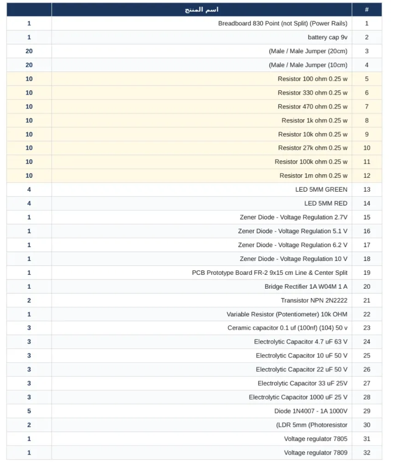Choose 'Electrolytic Capacitor 10 uF 50 V'
This screenshot has width=395, height=473.
(x=301, y=356)
